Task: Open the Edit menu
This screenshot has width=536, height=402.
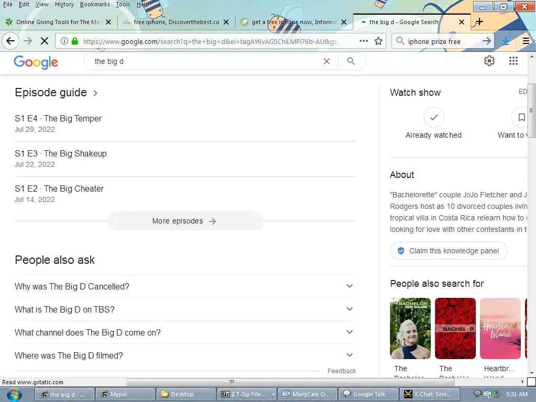Action: (x=24, y=4)
